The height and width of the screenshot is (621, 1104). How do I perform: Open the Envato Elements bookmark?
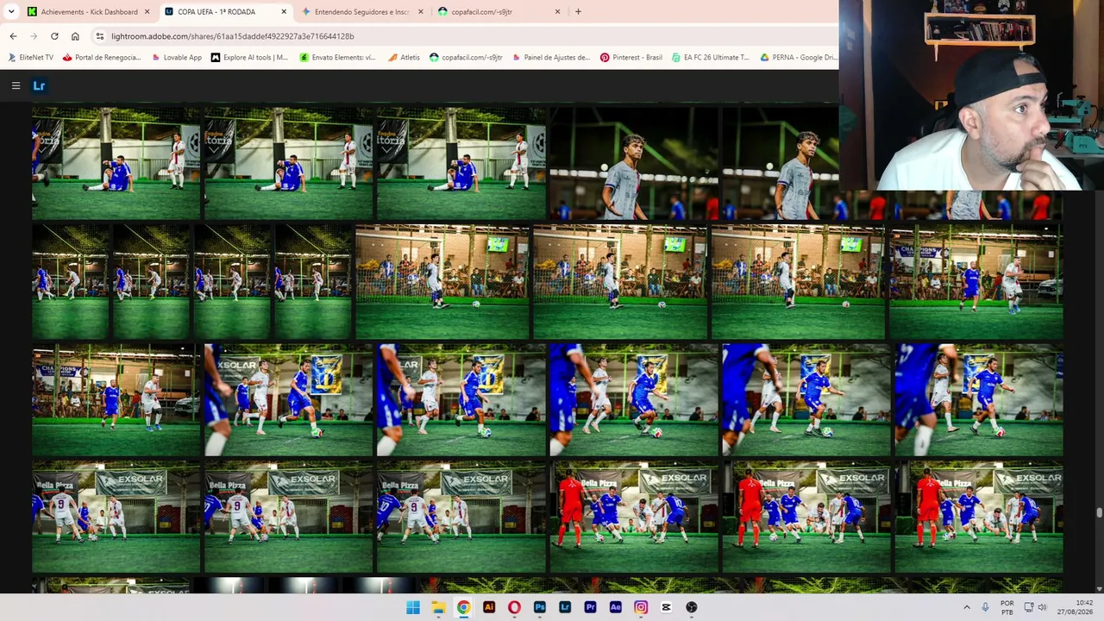337,58
